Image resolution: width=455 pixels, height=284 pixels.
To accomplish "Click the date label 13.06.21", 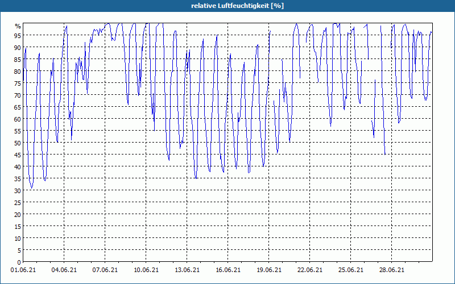I will pos(187,270).
